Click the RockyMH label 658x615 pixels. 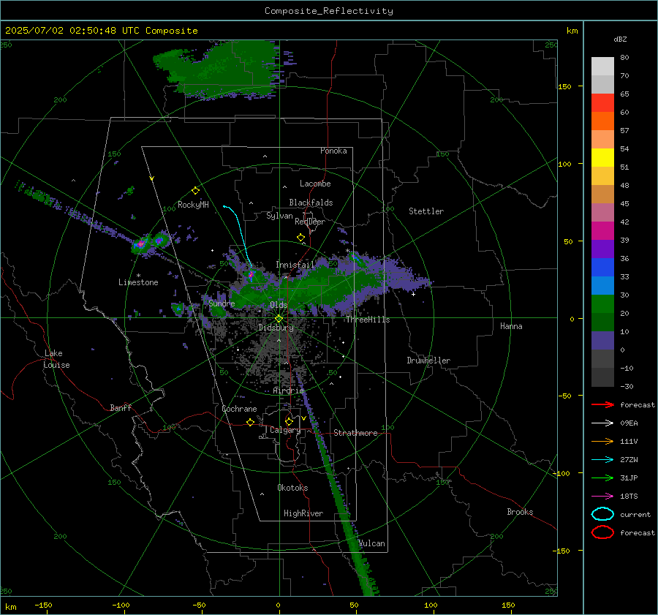coord(193,205)
